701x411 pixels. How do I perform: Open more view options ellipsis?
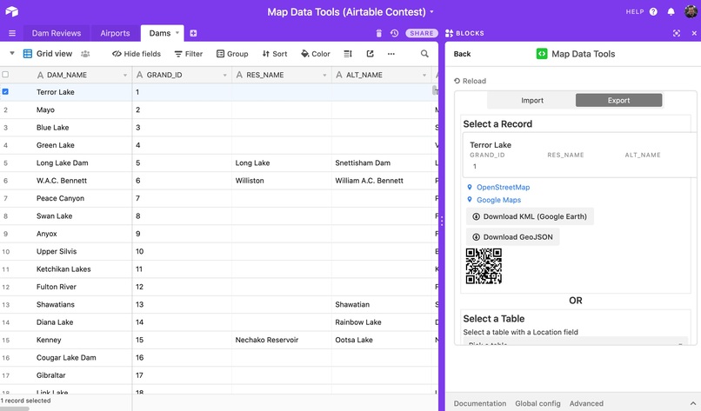coord(391,54)
